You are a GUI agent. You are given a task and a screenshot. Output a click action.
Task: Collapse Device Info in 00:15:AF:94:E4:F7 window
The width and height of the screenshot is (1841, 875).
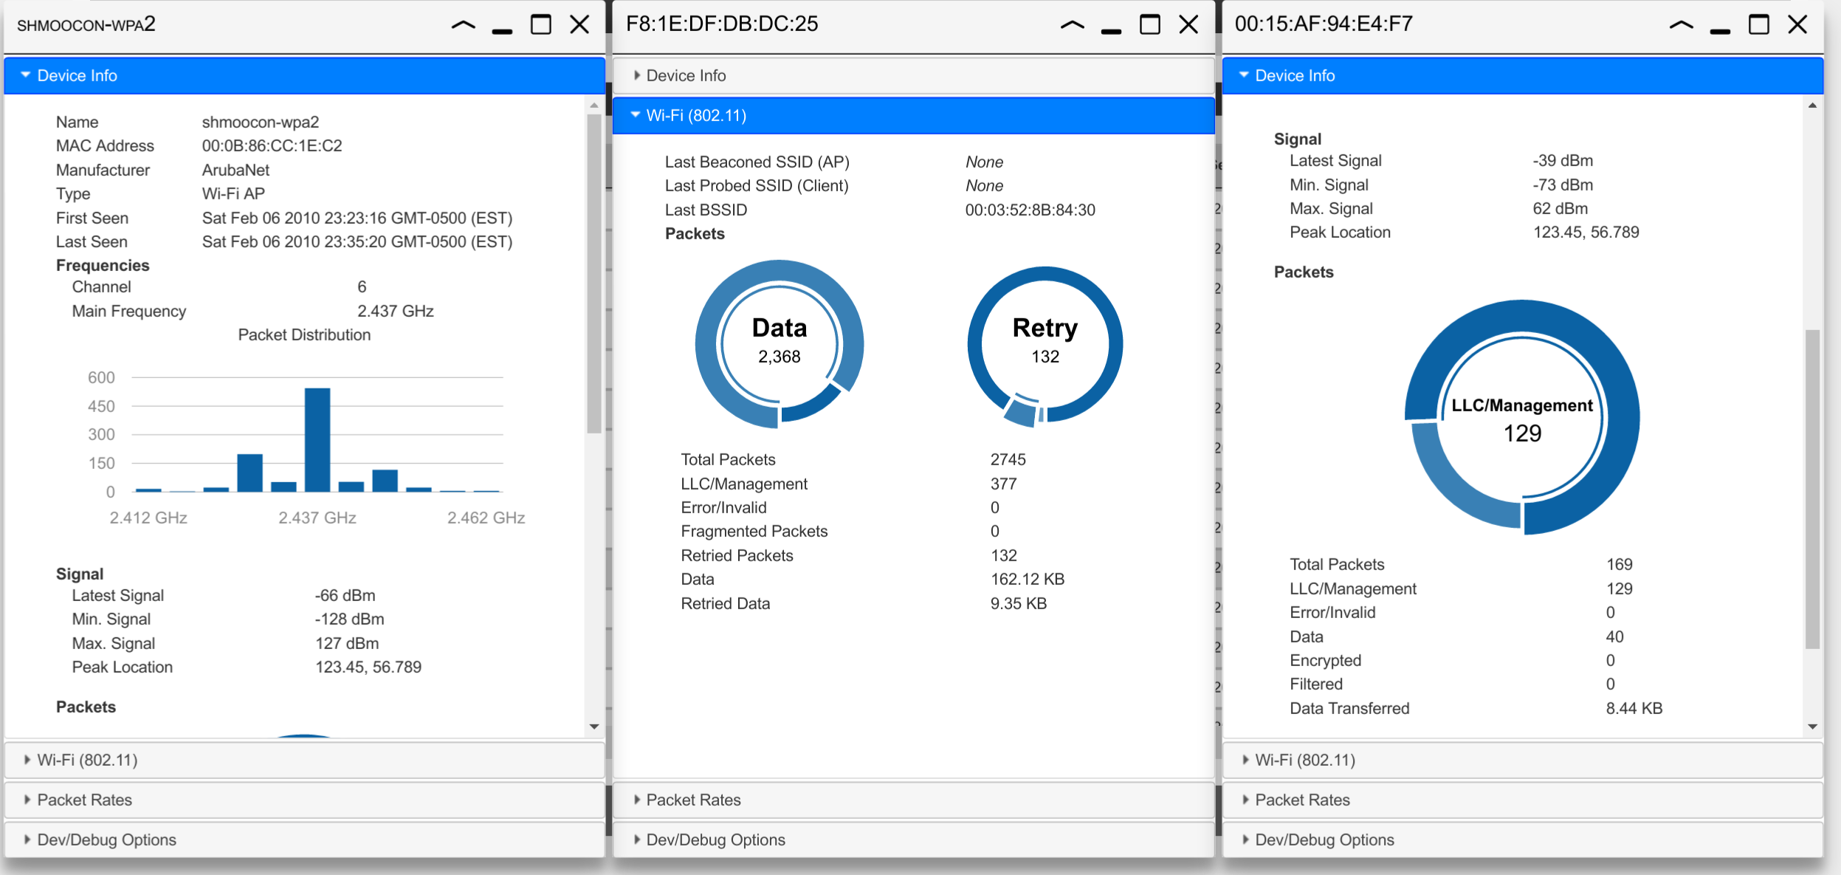click(1522, 75)
